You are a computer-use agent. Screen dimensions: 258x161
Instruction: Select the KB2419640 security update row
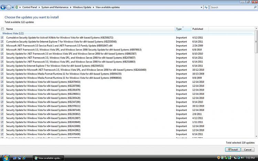(127, 122)
